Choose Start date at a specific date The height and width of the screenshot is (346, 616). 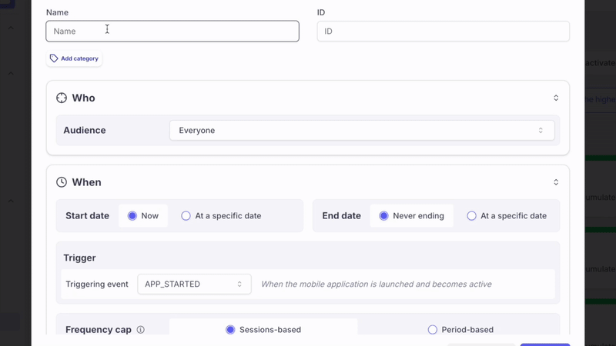click(x=186, y=216)
